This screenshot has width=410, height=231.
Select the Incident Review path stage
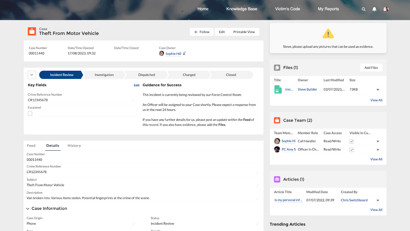(61, 75)
